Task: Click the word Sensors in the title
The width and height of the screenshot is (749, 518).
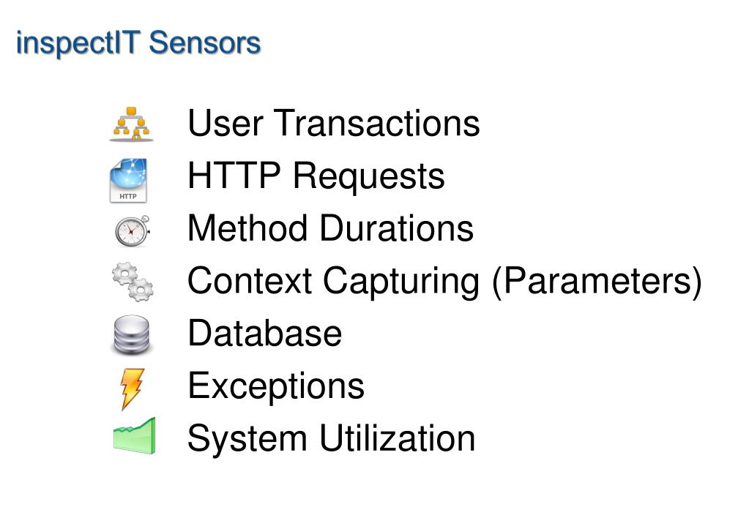Action: point(205,43)
